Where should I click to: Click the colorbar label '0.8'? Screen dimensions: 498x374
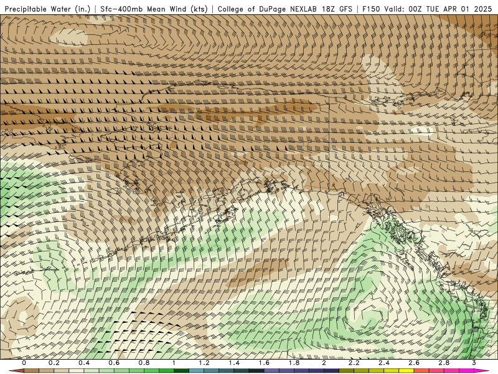(144, 363)
